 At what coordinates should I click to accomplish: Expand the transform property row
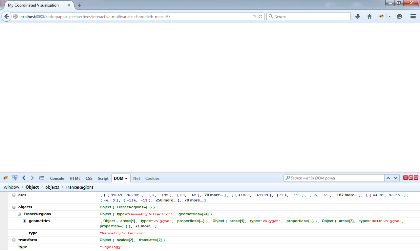point(14,240)
